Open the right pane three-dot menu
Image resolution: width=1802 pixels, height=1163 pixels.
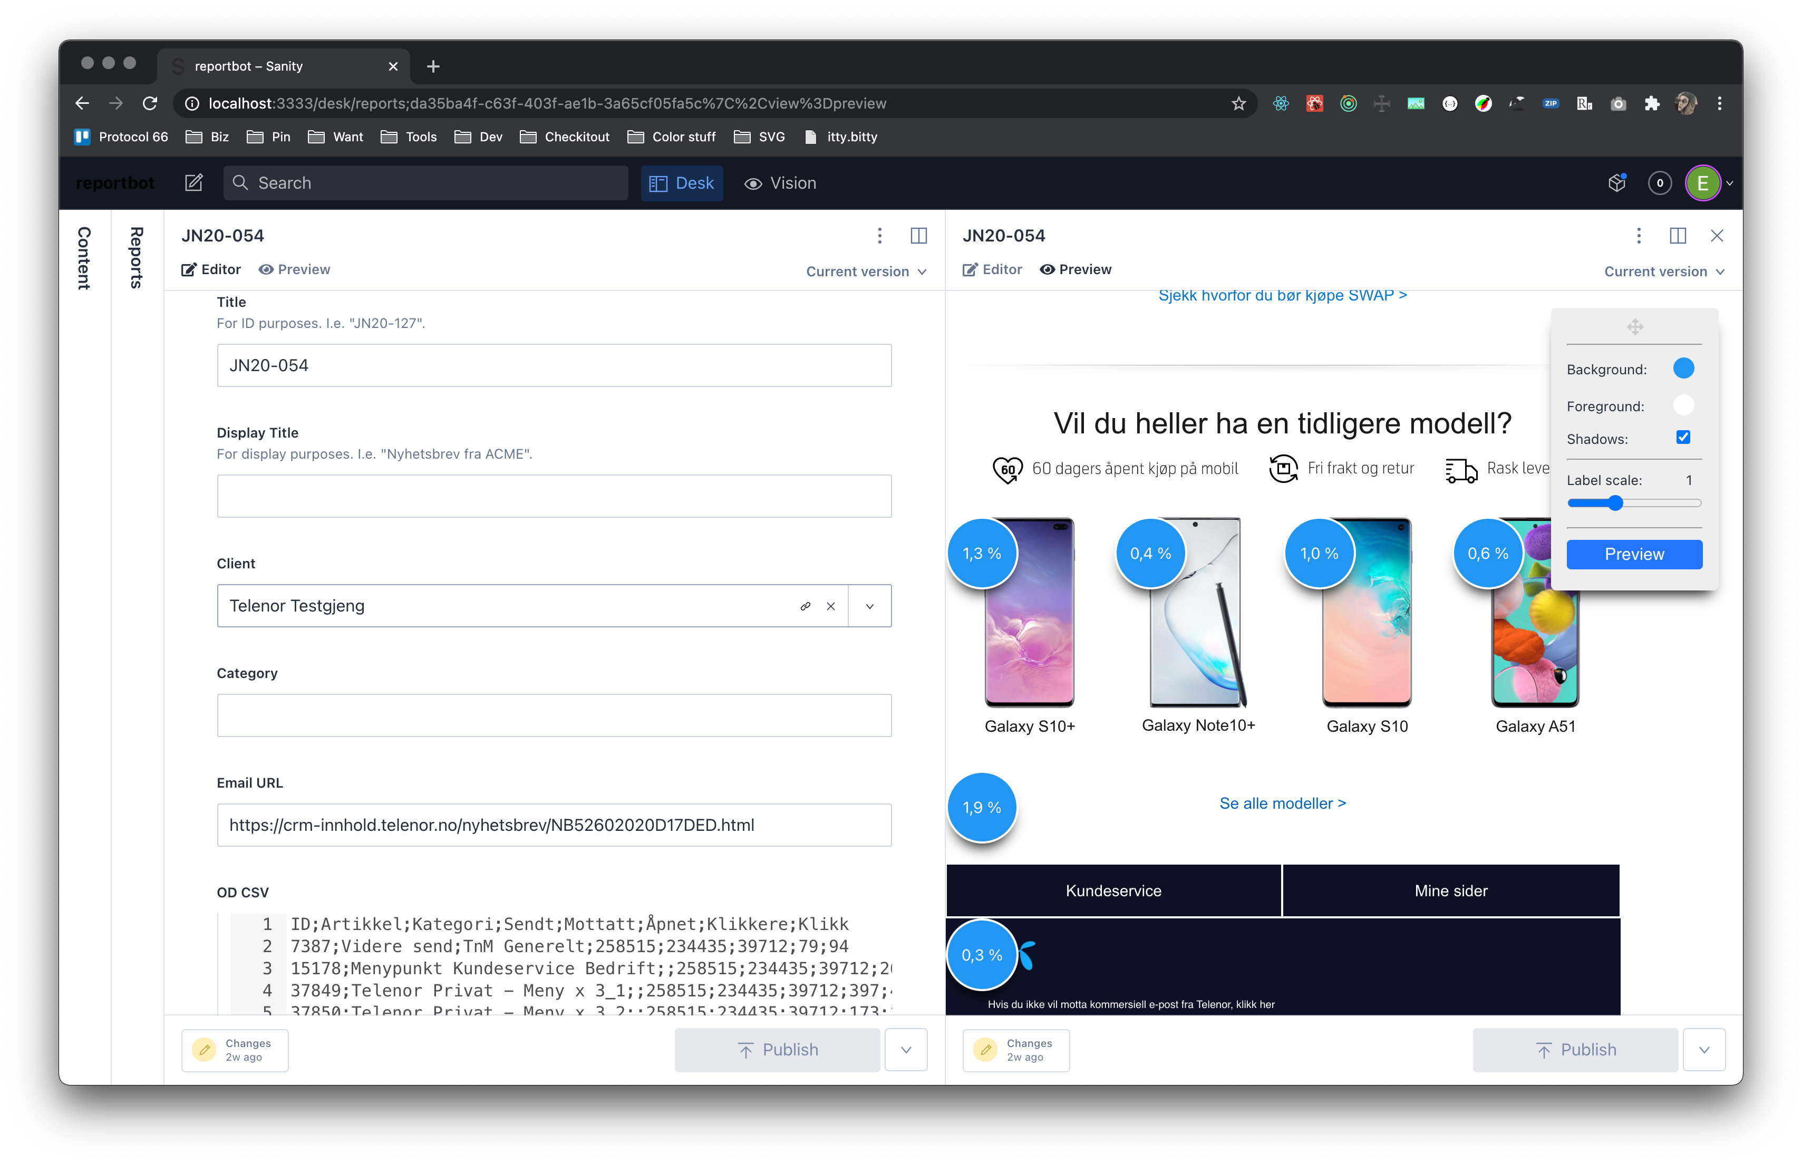(1639, 236)
